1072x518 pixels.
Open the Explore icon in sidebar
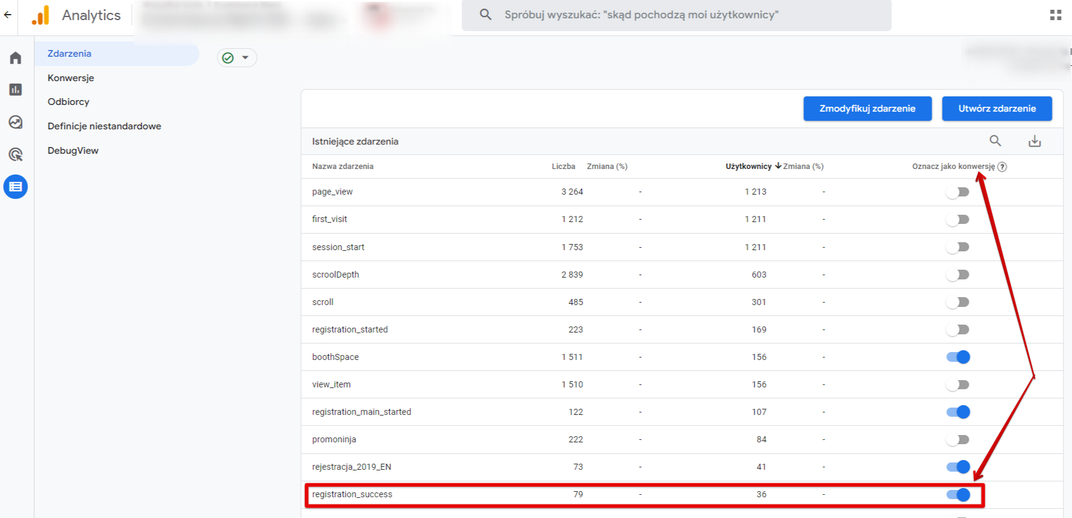[x=16, y=122]
